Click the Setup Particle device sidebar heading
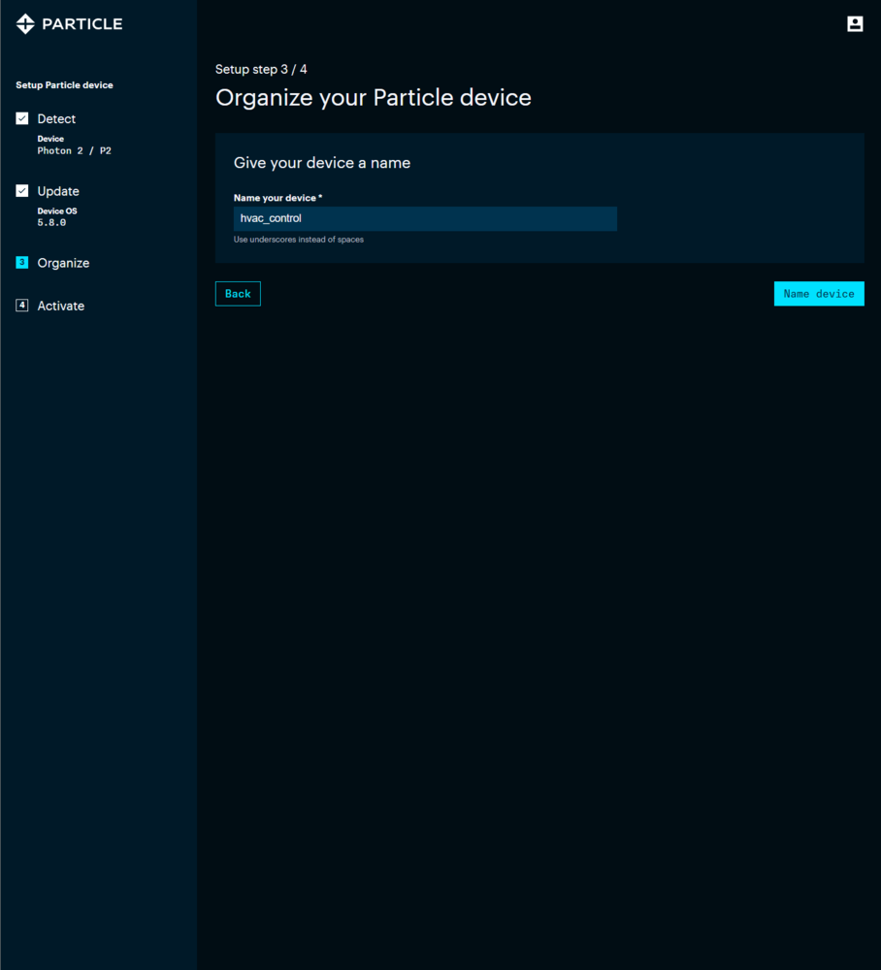881x970 pixels. 64,85
